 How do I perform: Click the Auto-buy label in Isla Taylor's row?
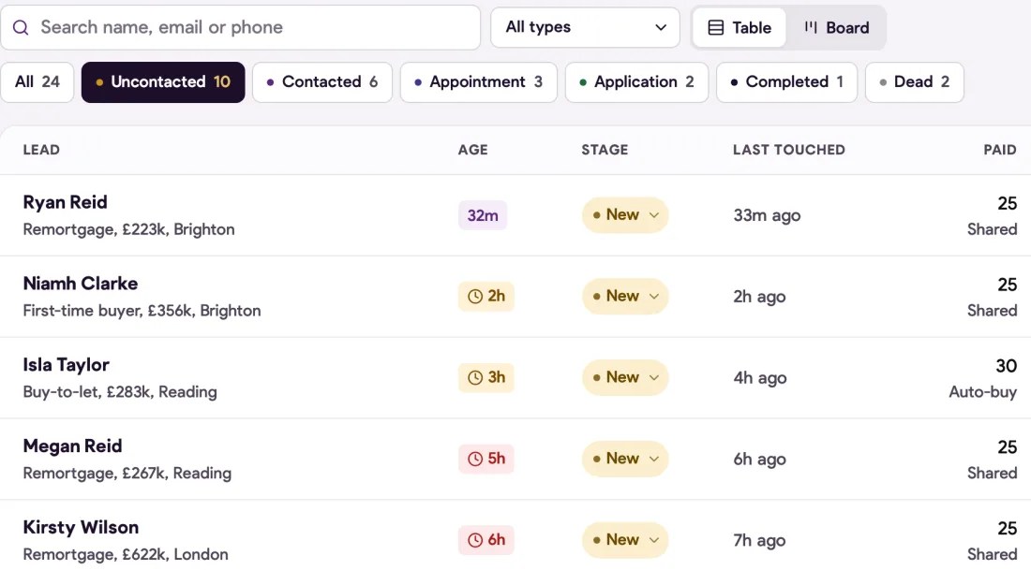point(983,392)
